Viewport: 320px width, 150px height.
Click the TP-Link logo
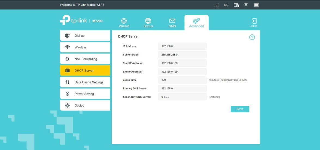click(74, 20)
